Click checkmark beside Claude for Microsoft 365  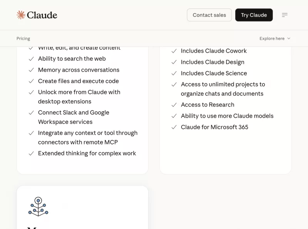(174, 127)
